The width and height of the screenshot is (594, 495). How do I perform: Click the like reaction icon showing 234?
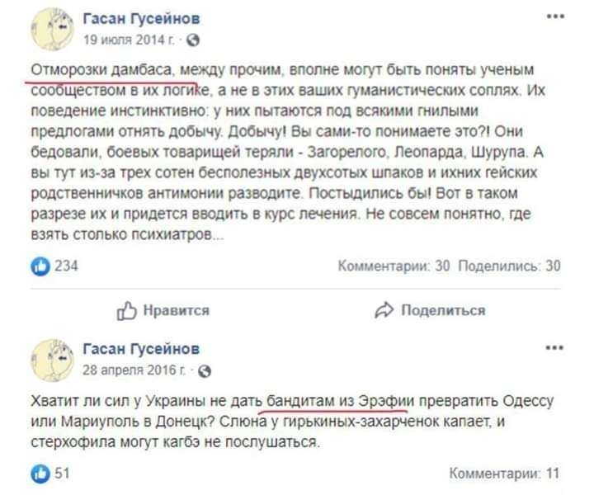[x=40, y=266]
